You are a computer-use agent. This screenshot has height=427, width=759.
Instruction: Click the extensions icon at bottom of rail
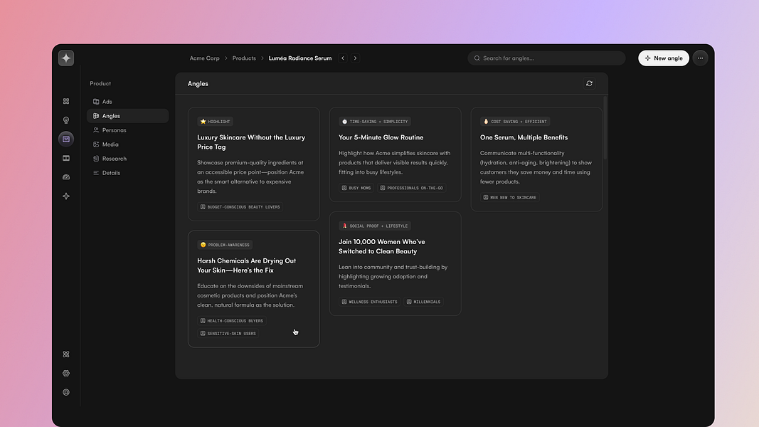coord(65,354)
